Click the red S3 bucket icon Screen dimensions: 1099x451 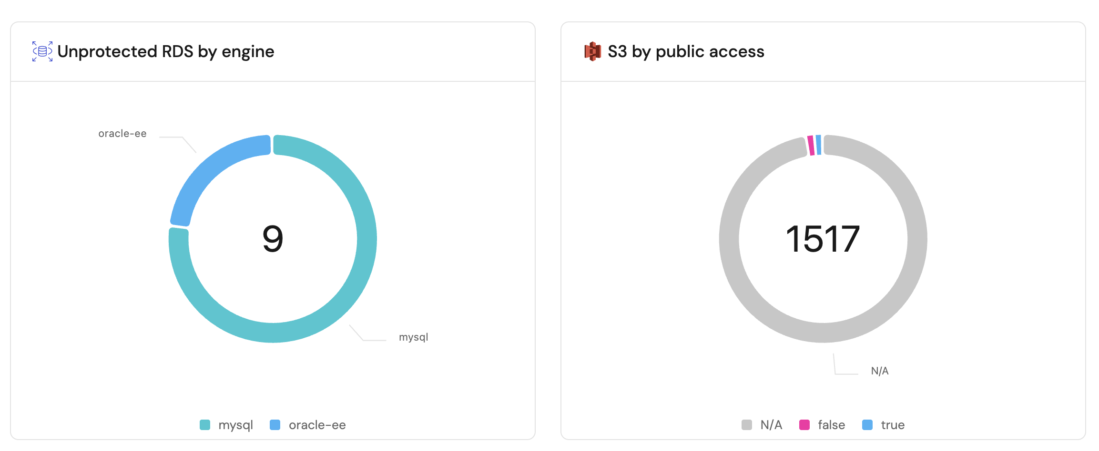593,51
